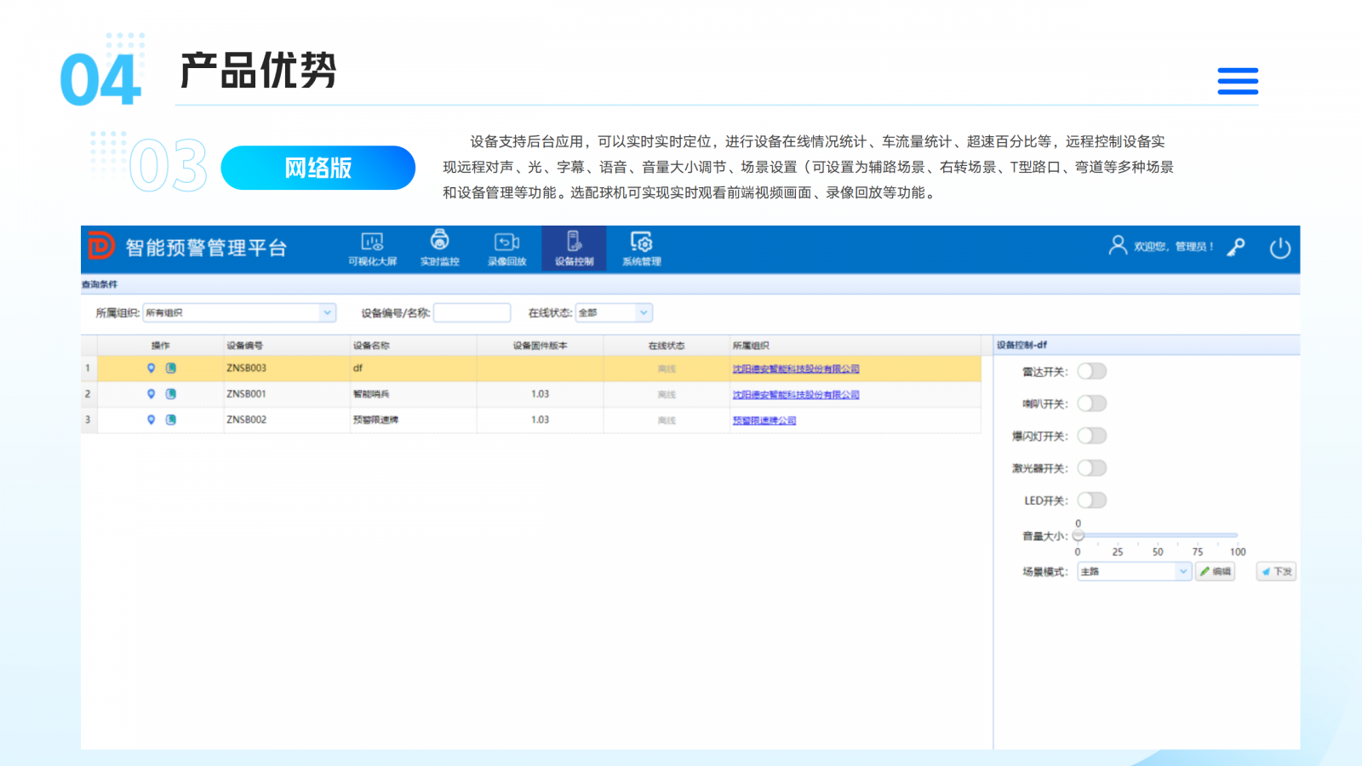Click device name 预警限速牌
The width and height of the screenshot is (1362, 766).
375,420
